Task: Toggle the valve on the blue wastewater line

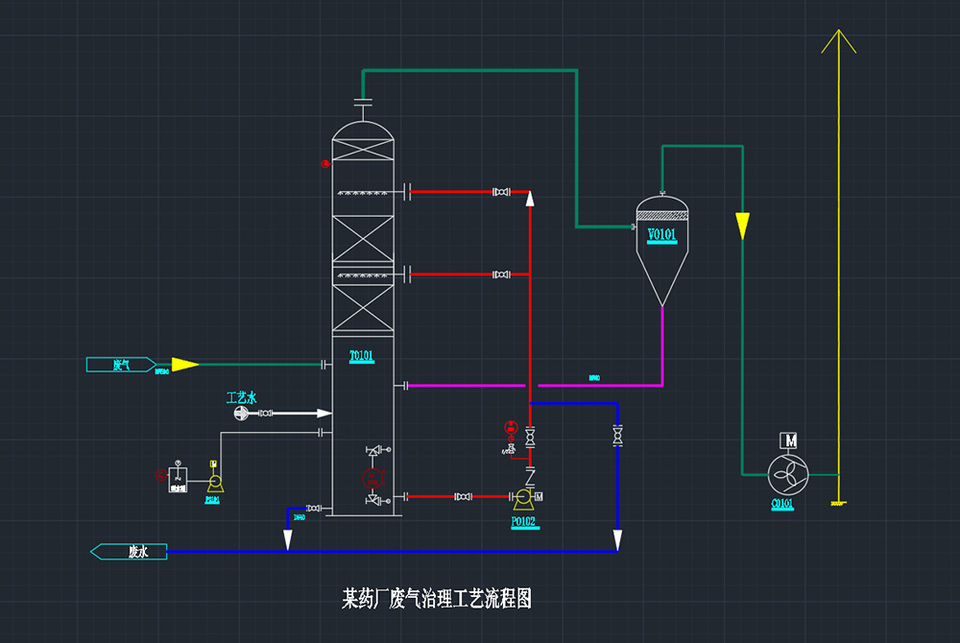Action: tap(617, 437)
